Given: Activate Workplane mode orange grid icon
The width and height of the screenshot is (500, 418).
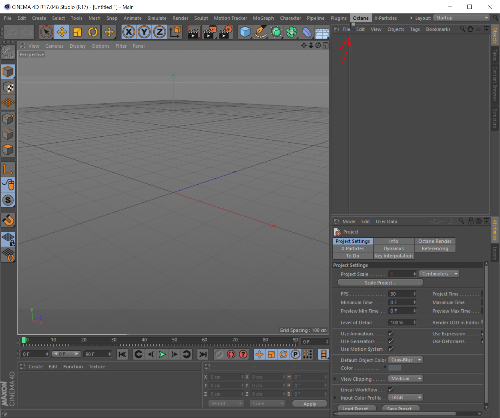Looking at the screenshot, I should coord(8,103).
